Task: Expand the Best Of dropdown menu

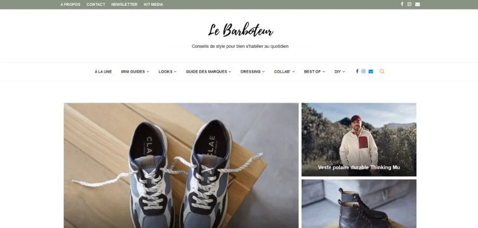Action: coord(314,72)
